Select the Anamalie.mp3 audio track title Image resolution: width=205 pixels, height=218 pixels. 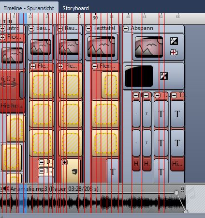(x=54, y=189)
